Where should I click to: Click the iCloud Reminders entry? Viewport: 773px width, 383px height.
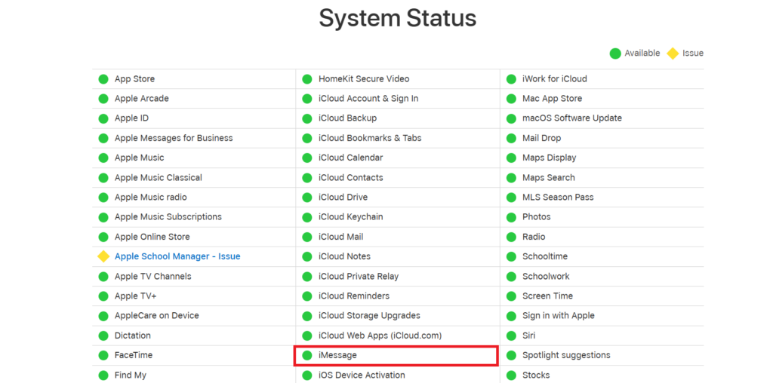[x=354, y=296]
